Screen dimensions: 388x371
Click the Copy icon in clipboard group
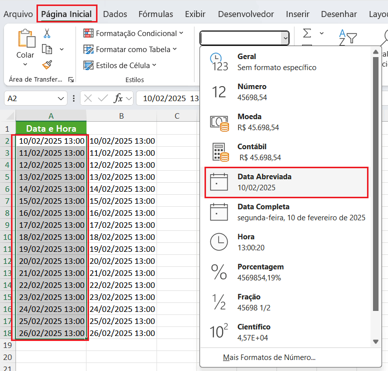(x=47, y=49)
